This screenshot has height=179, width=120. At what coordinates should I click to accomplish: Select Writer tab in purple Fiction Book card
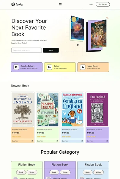pos(65,172)
